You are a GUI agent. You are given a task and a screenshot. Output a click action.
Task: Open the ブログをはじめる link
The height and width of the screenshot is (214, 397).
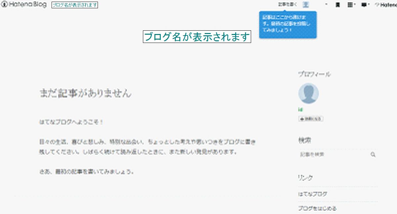tap(317, 208)
